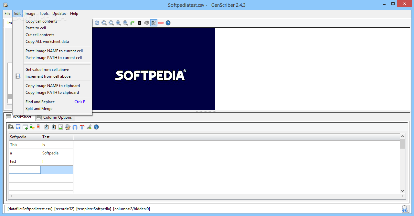Image resolution: width=414 pixels, height=216 pixels.
Task: Click the red rectangle highlighter icon
Action: coord(161,23)
